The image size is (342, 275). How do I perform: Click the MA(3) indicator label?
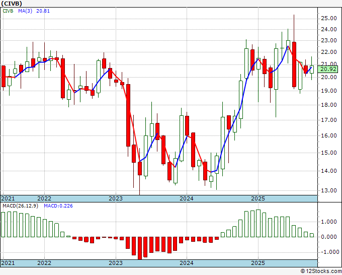click(25, 11)
